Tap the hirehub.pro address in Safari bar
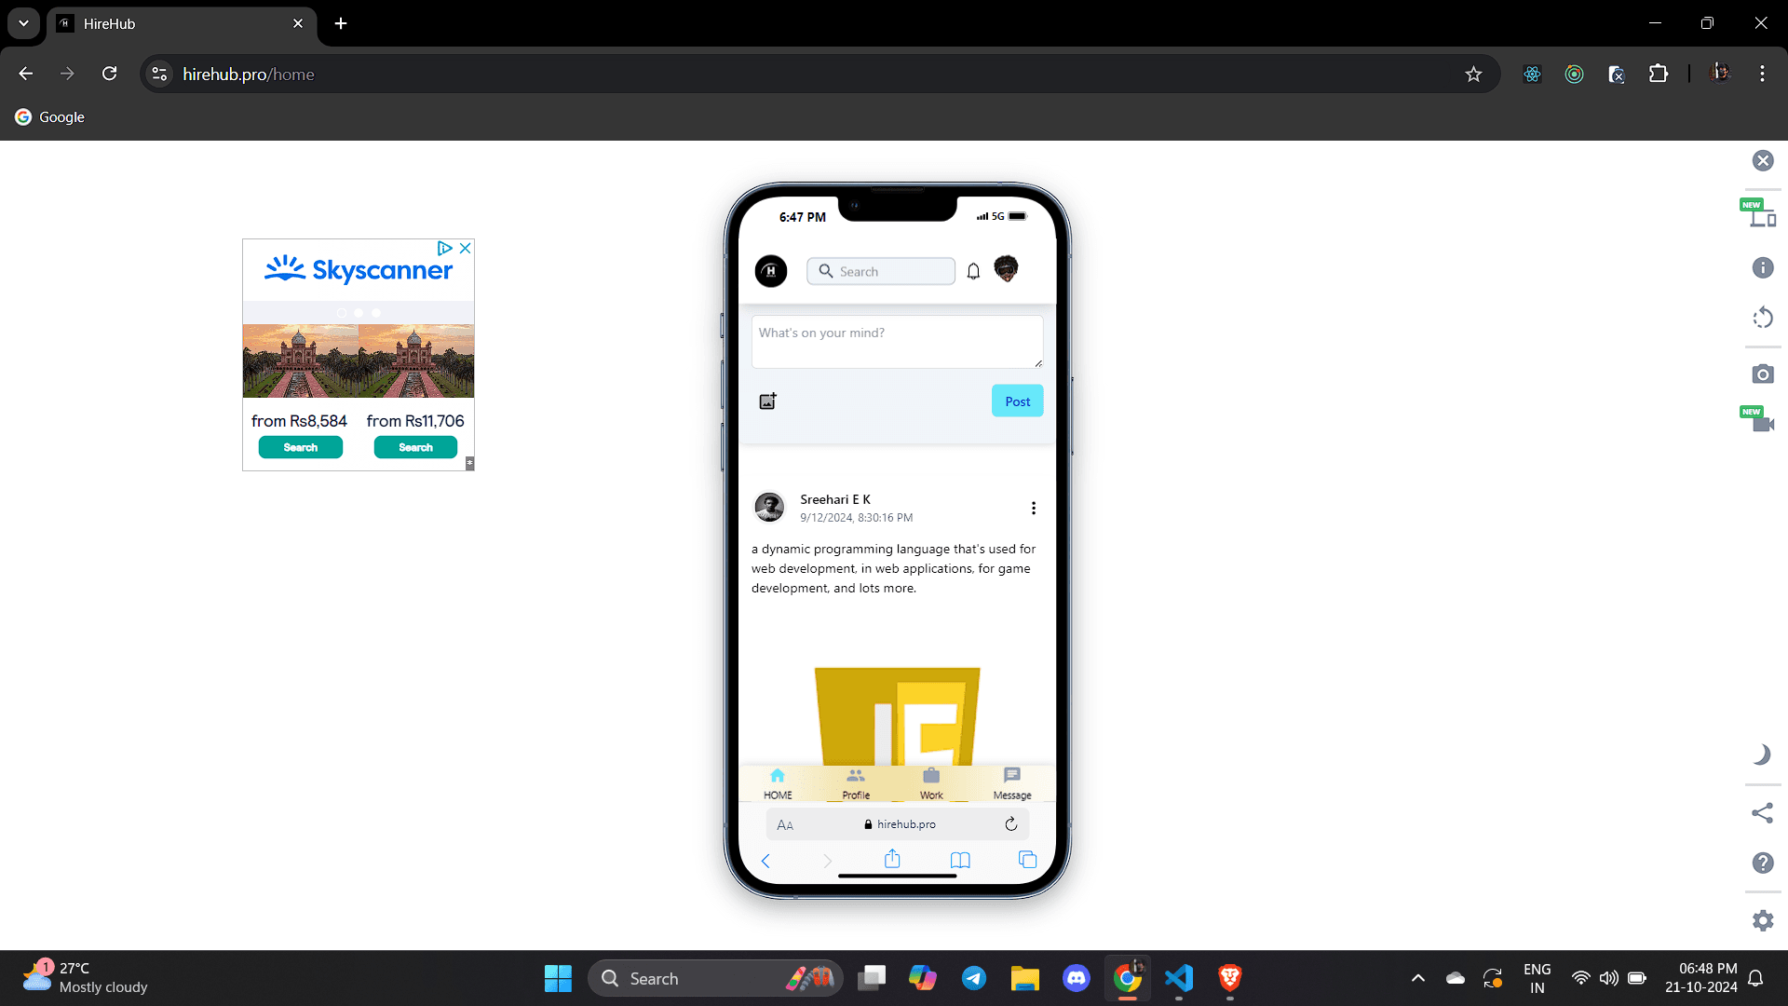This screenshot has width=1788, height=1006. [900, 824]
